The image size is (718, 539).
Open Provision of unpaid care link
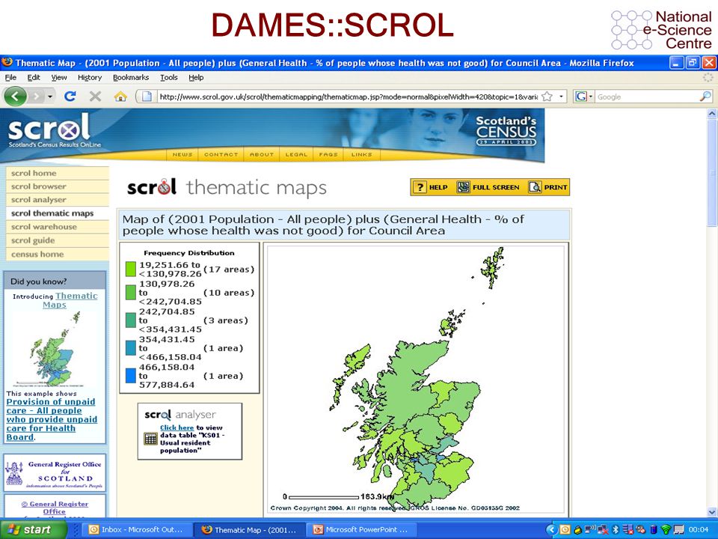52,419
